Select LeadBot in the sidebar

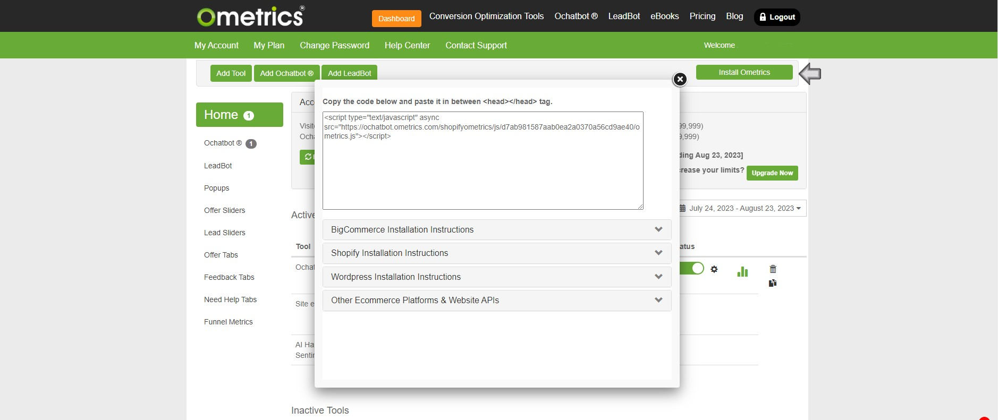pos(218,166)
